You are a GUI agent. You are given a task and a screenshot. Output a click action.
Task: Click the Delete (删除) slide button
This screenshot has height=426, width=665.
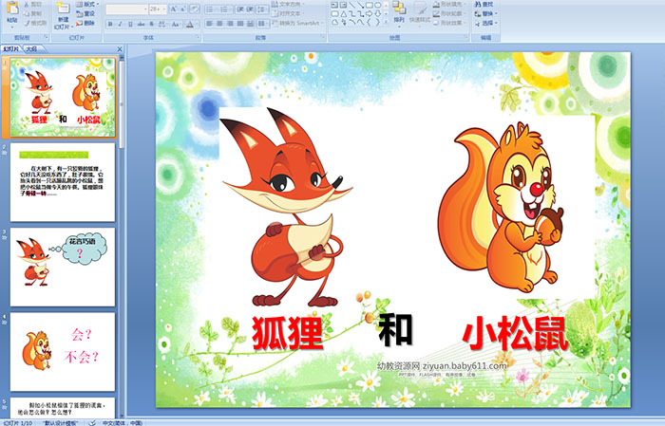click(85, 23)
